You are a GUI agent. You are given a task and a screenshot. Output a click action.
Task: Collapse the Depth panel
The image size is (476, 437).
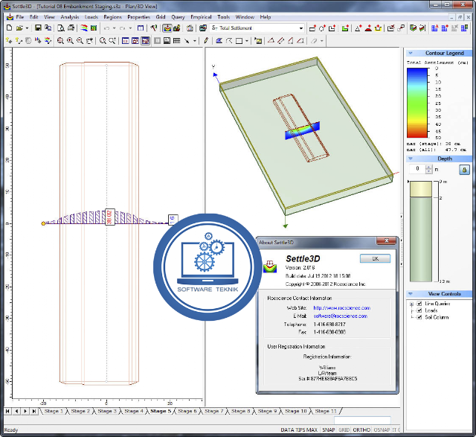click(x=411, y=159)
